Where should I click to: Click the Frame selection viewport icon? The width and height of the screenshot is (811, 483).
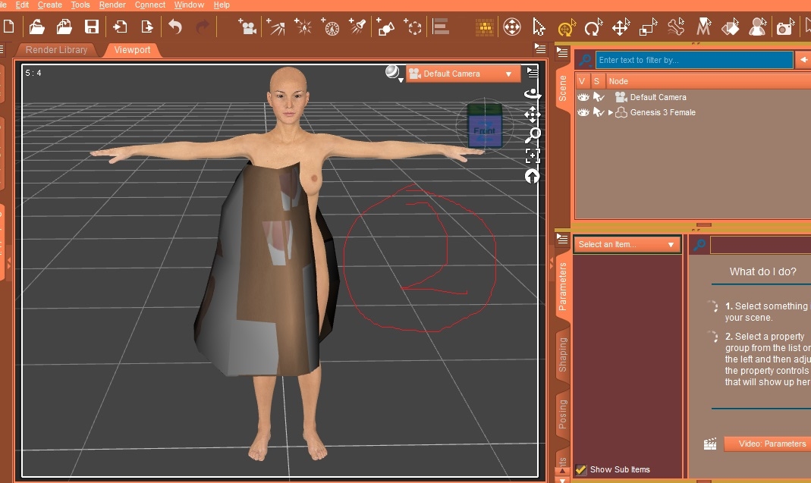point(533,155)
